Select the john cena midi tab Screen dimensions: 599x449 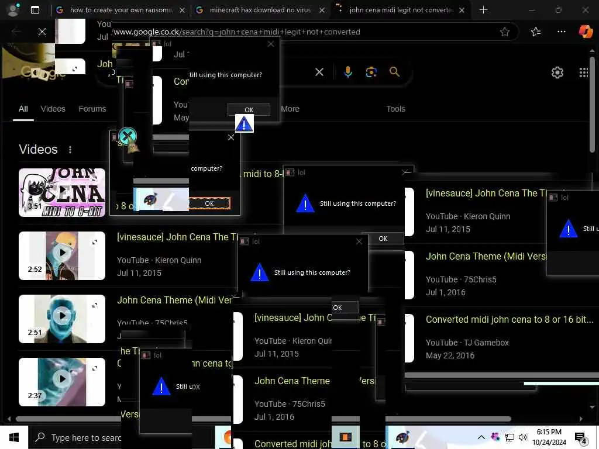click(x=400, y=10)
